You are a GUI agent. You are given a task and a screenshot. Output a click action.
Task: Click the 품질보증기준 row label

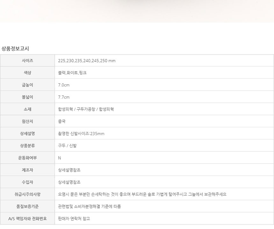tap(27, 206)
